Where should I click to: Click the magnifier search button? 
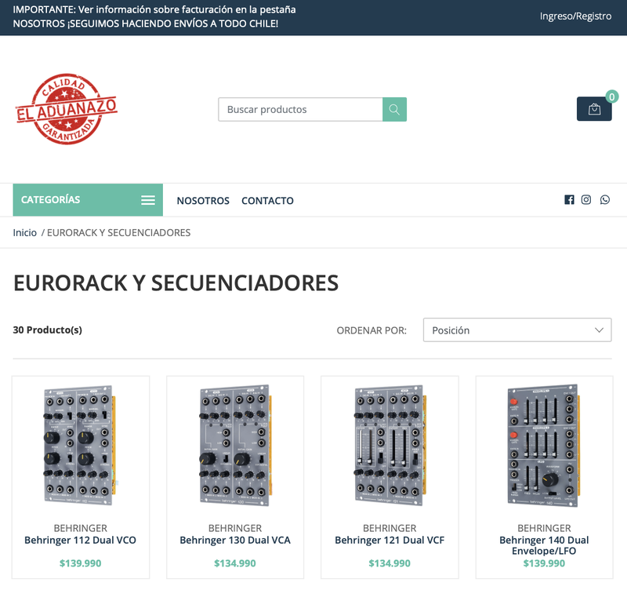point(394,109)
